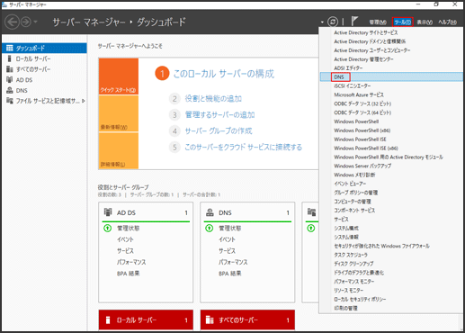
Task: Click the forward navigation arrow icon
Action: [x=26, y=22]
